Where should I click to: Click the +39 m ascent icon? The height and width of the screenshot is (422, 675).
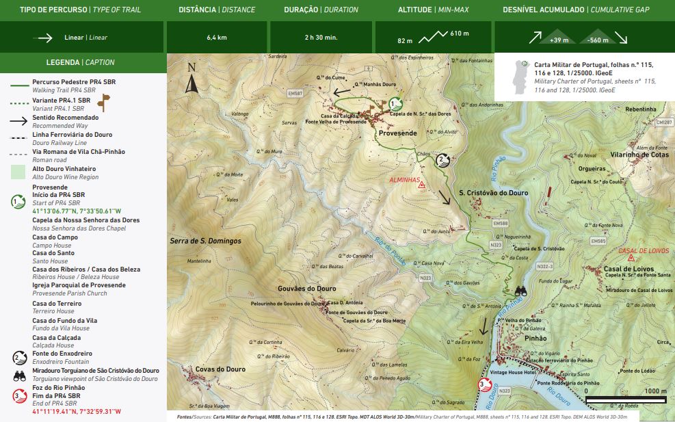click(x=558, y=37)
